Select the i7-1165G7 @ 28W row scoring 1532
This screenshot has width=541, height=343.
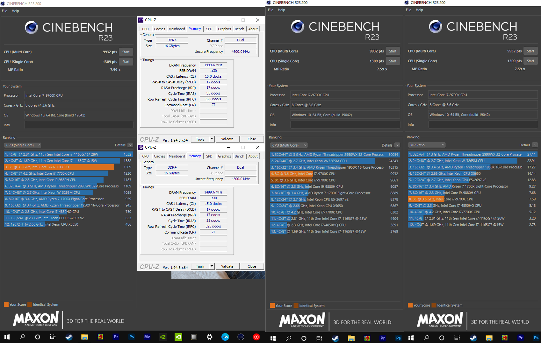68,154
